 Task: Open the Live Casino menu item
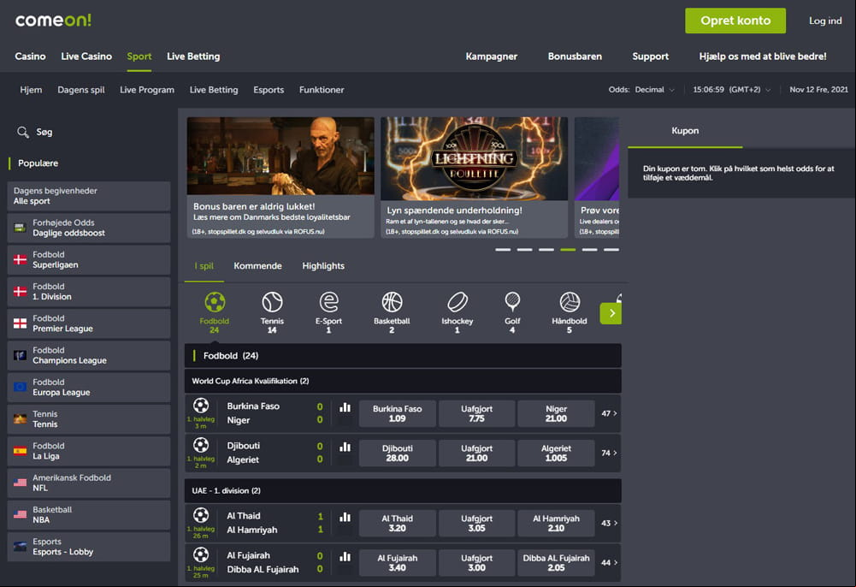click(86, 56)
